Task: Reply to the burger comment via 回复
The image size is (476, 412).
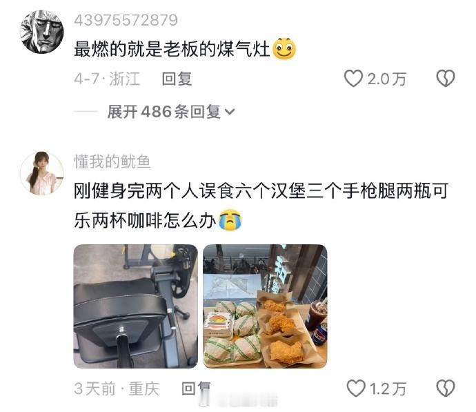Action: pos(196,389)
